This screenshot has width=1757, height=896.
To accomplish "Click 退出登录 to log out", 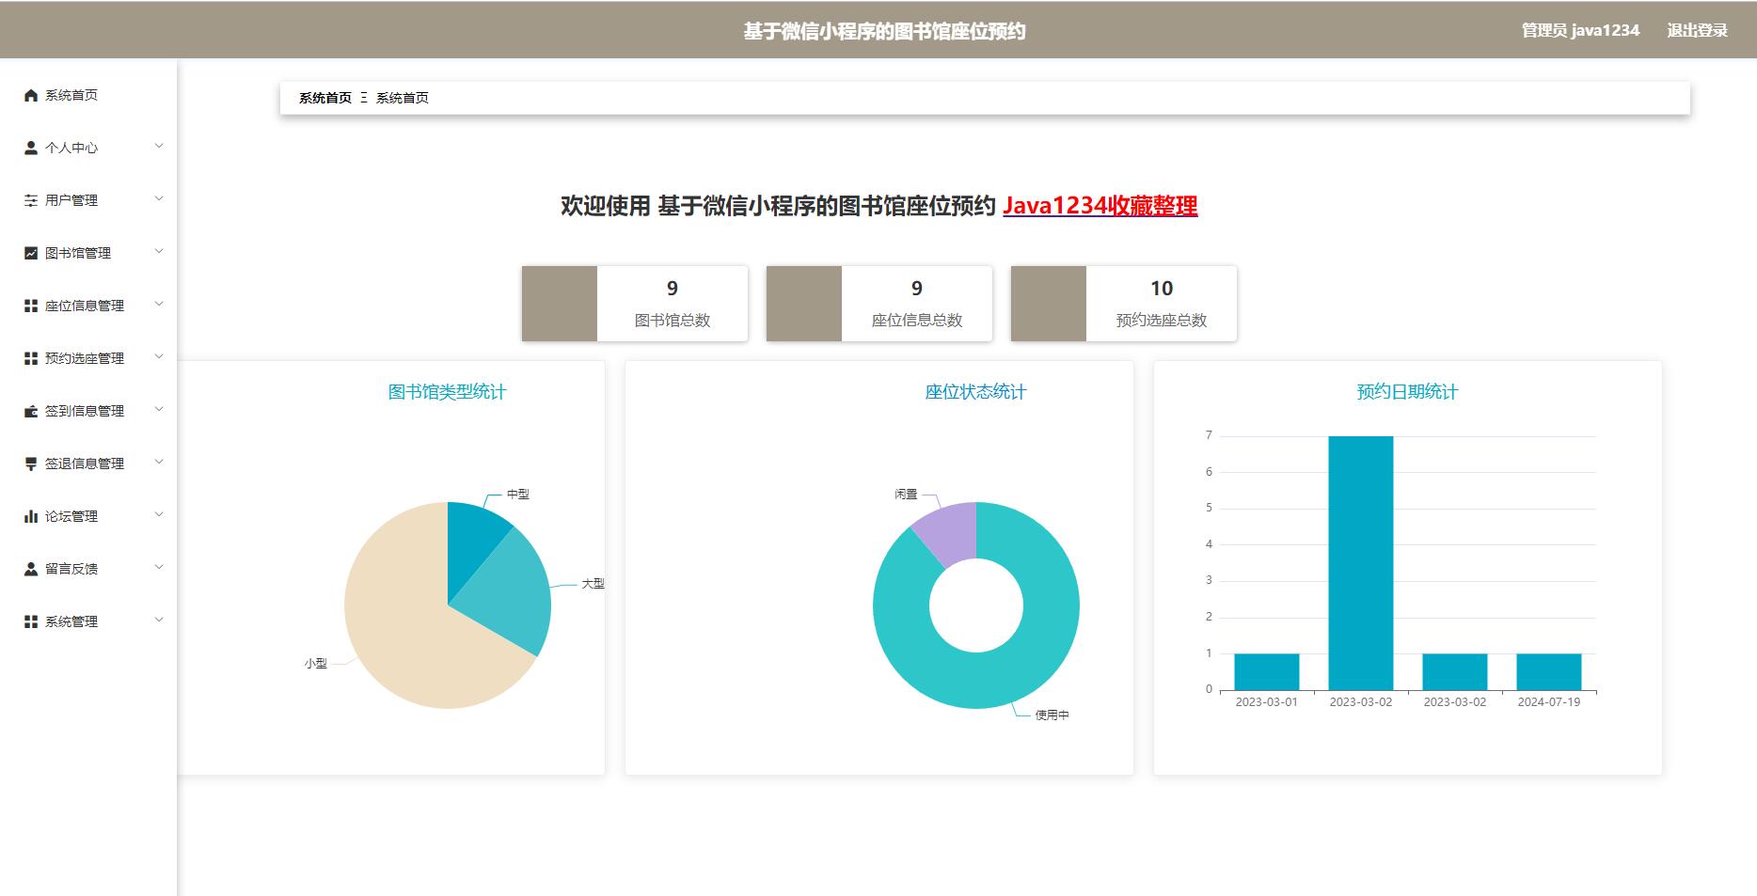I will tap(1697, 30).
